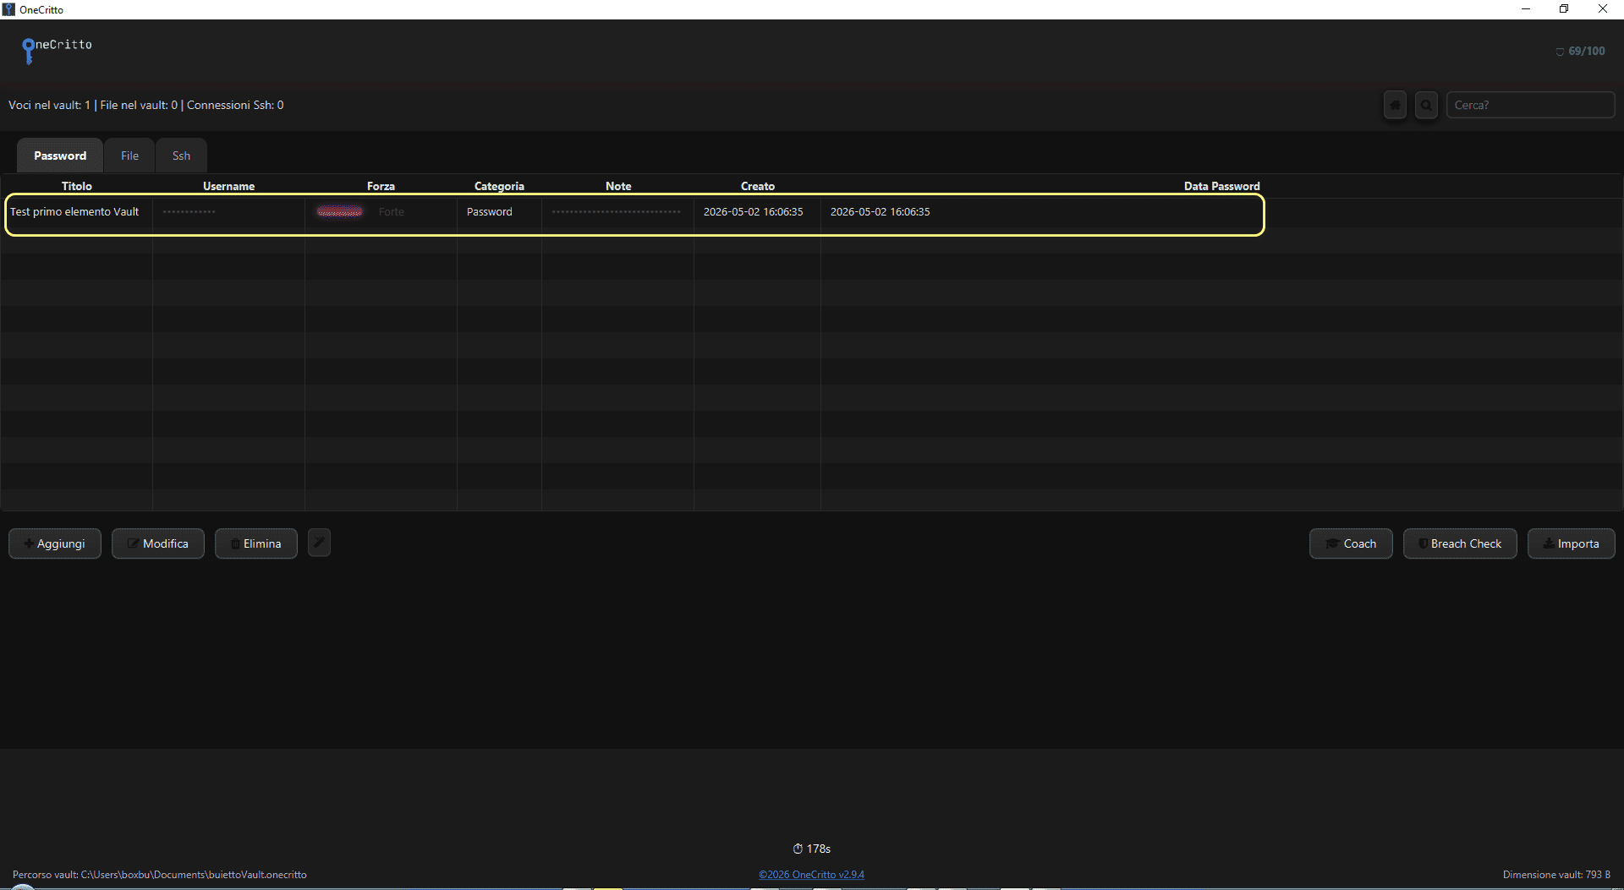Viewport: 1624px width, 890px height.
Task: Open the Coach assistant
Action: pyautogui.click(x=1351, y=543)
